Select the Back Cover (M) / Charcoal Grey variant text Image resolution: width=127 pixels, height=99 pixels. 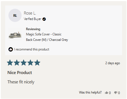tap(47, 40)
